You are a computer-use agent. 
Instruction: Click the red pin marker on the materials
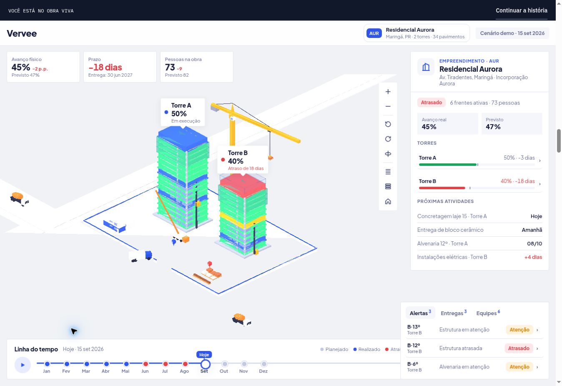coord(210,264)
